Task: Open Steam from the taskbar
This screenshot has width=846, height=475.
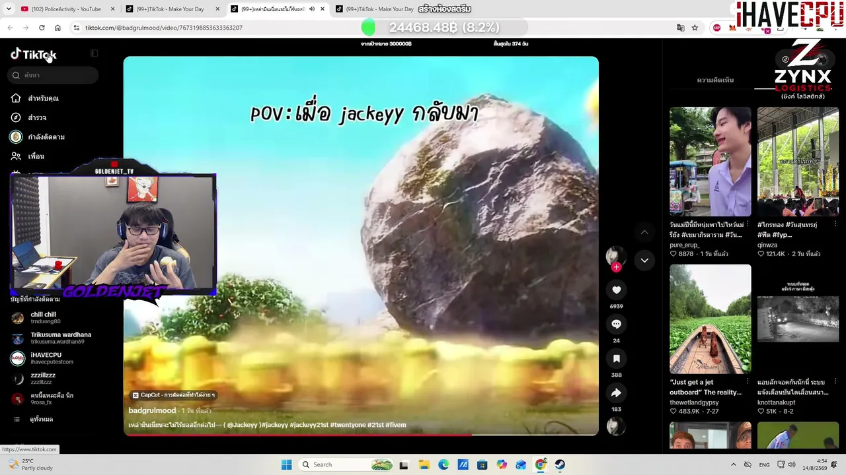Action: click(560, 464)
